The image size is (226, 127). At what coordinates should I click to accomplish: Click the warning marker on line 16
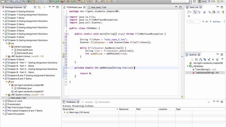click(x=63, y=54)
